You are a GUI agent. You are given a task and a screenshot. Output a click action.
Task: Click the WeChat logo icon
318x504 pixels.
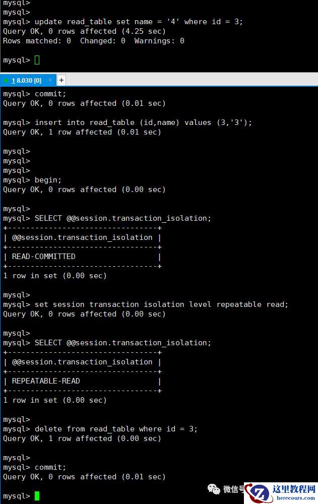click(x=215, y=489)
